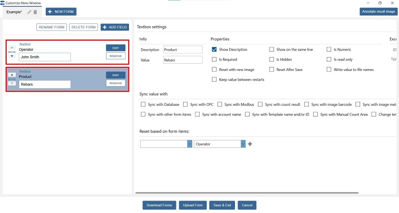This screenshot has height=213, width=399.
Task: Expand the Operator form item dropdown
Action: pos(243,144)
